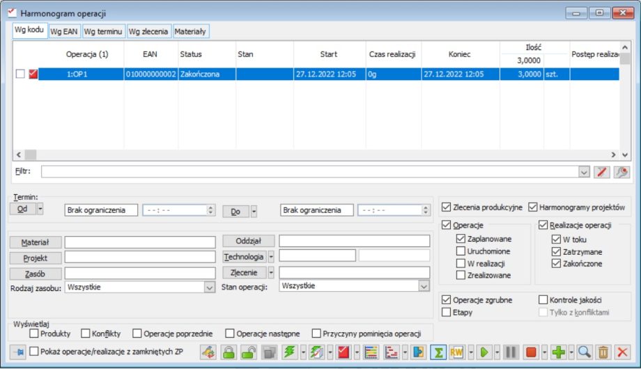Open the Materiały tab
This screenshot has width=641, height=369.
pos(191,31)
